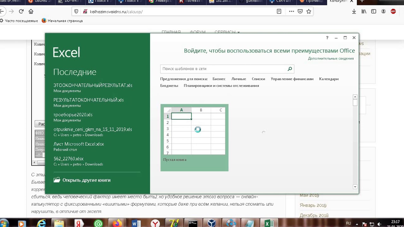Open Mail.ru @ taskbar icon
The width and height of the screenshot is (404, 227).
coord(98,224)
